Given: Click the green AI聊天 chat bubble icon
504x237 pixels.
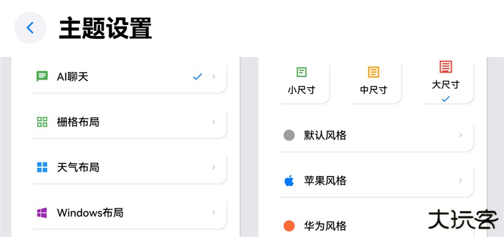Looking at the screenshot, I should click(x=42, y=77).
